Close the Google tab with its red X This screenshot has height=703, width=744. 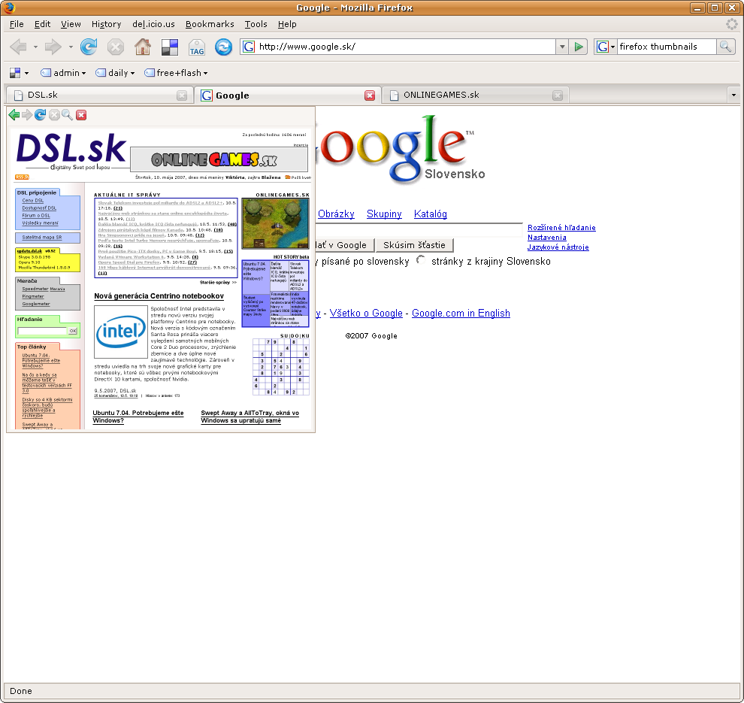pyautogui.click(x=370, y=95)
